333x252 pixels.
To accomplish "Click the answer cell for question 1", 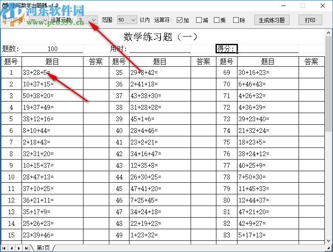I will tap(96, 72).
